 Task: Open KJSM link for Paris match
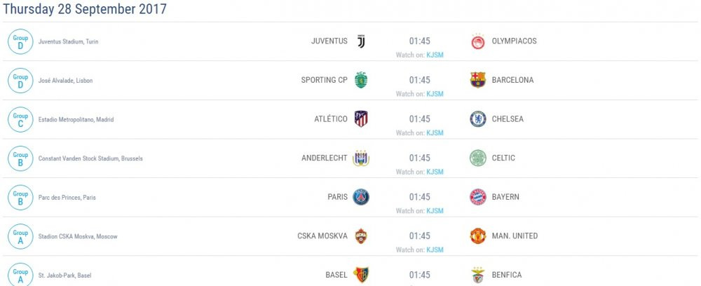[435, 211]
